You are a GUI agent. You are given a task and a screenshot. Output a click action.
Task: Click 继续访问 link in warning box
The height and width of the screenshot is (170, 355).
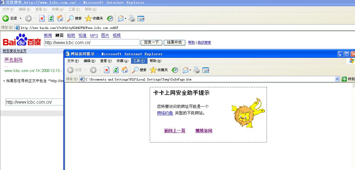tap(204, 131)
